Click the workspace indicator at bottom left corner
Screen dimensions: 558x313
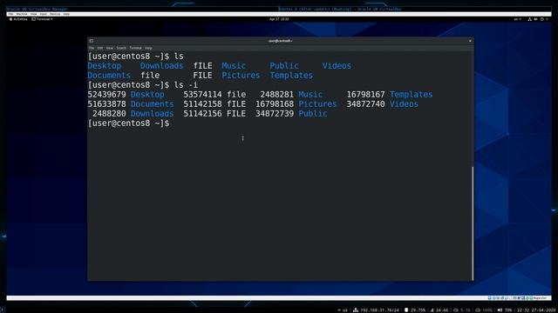[x=2, y=310]
